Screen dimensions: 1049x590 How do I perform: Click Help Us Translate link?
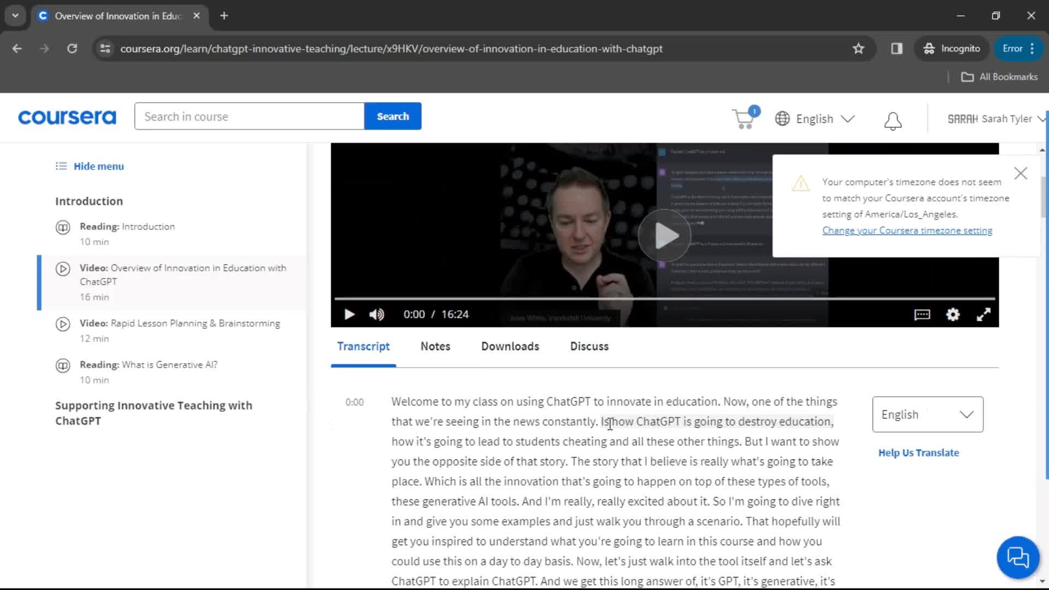click(x=918, y=452)
